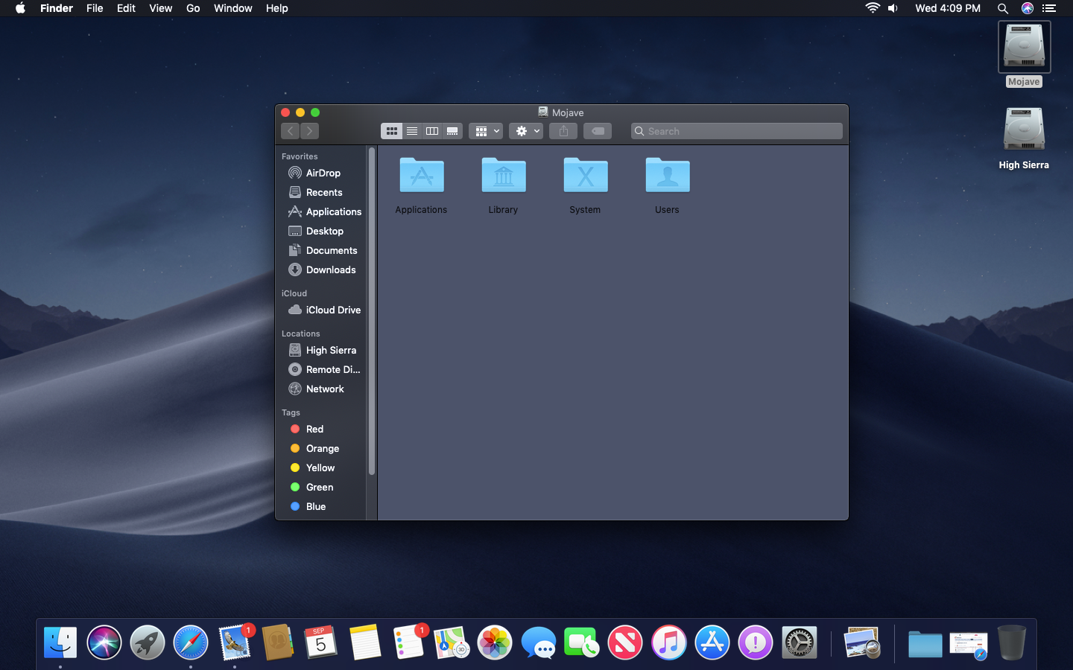Open Messages in the Dock
1073x670 pixels.
538,642
